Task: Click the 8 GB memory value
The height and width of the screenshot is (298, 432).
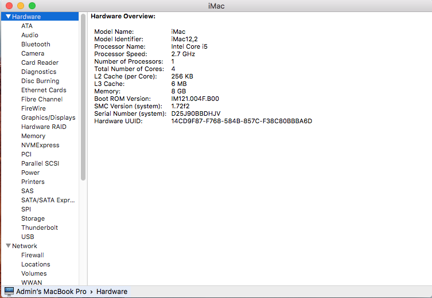Action: click(178, 91)
